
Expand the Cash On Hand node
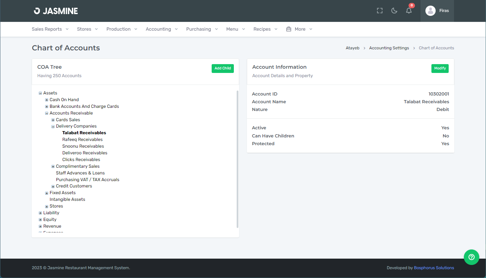pos(46,100)
